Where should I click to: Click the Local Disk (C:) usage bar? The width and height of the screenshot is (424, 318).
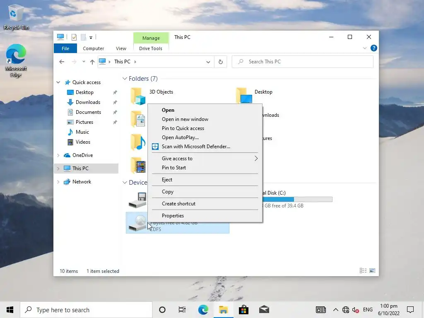click(297, 200)
